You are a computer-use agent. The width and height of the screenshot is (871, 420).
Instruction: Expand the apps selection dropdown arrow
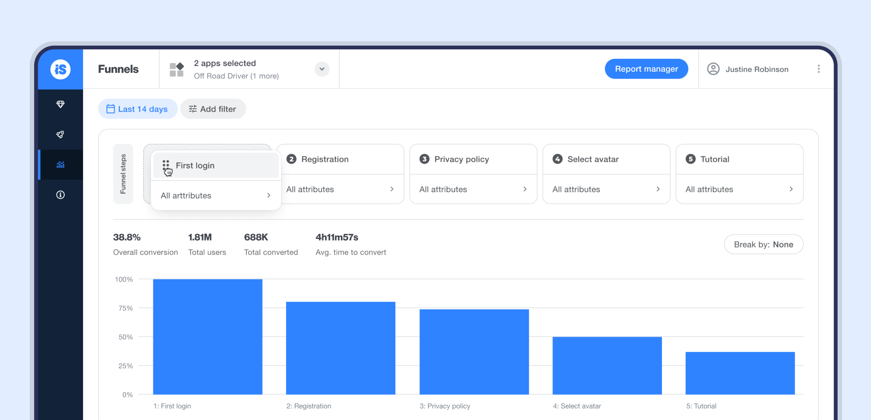[x=322, y=69]
